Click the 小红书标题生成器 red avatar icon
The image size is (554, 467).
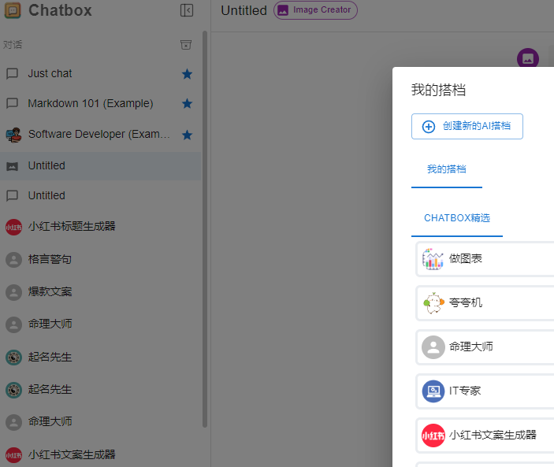[x=13, y=227]
